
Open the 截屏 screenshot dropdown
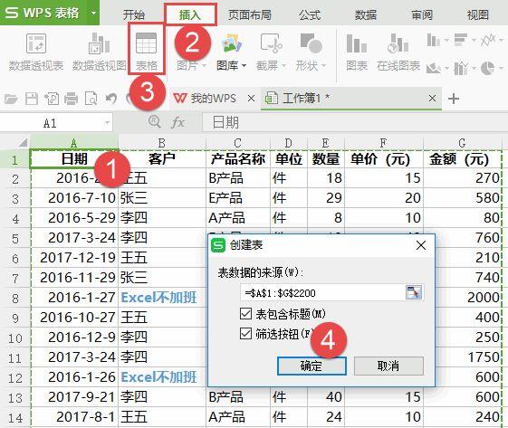tap(283, 66)
